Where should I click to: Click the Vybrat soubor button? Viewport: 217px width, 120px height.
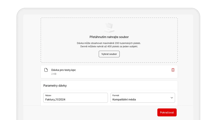109,54
